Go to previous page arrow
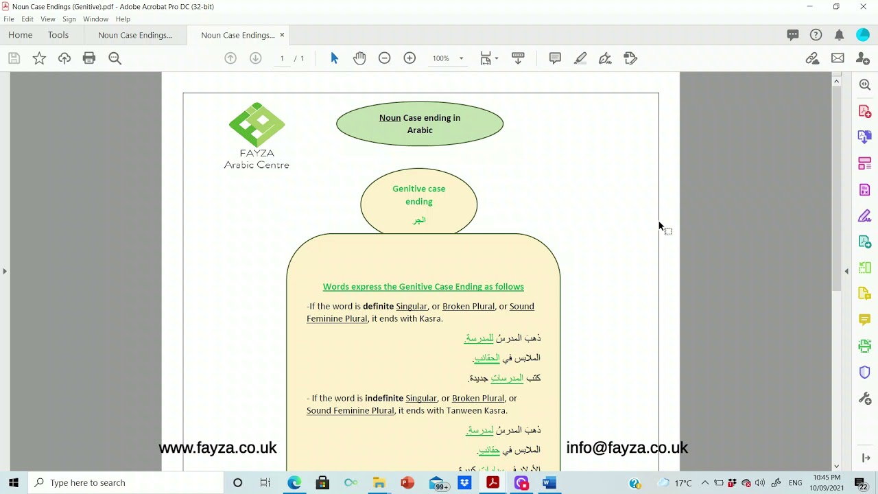The height and width of the screenshot is (494, 878). (230, 58)
